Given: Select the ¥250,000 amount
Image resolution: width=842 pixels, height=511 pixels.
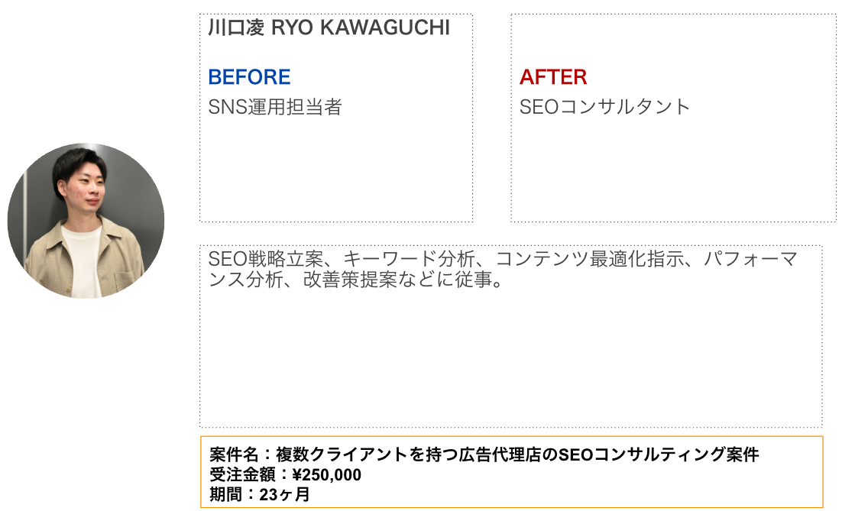Looking at the screenshot, I should tap(326, 475).
